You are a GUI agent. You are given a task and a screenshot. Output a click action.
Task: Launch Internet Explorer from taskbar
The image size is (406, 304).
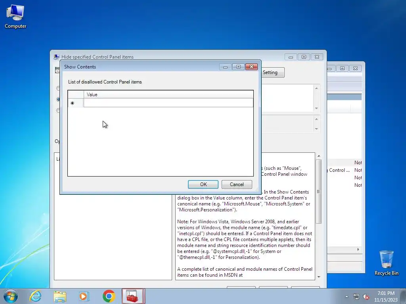[x=35, y=296]
